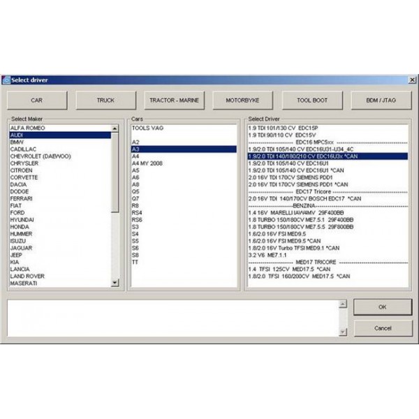Select CADILLAC maker

pos(60,149)
